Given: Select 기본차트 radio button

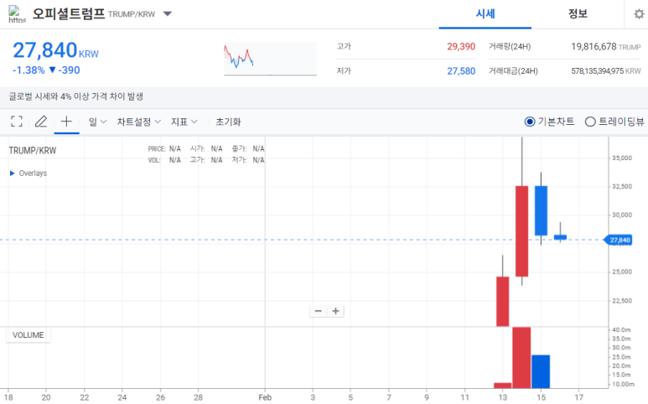Looking at the screenshot, I should point(530,122).
